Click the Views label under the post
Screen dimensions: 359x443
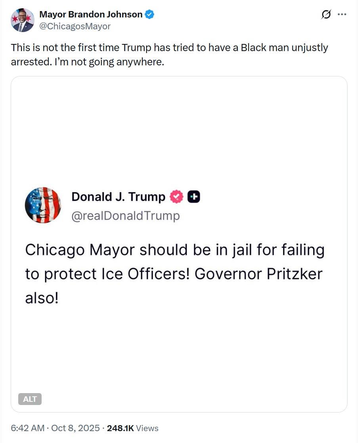[x=147, y=428]
